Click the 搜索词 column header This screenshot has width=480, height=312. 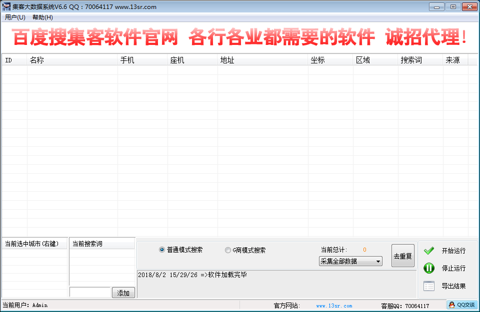tap(420, 60)
